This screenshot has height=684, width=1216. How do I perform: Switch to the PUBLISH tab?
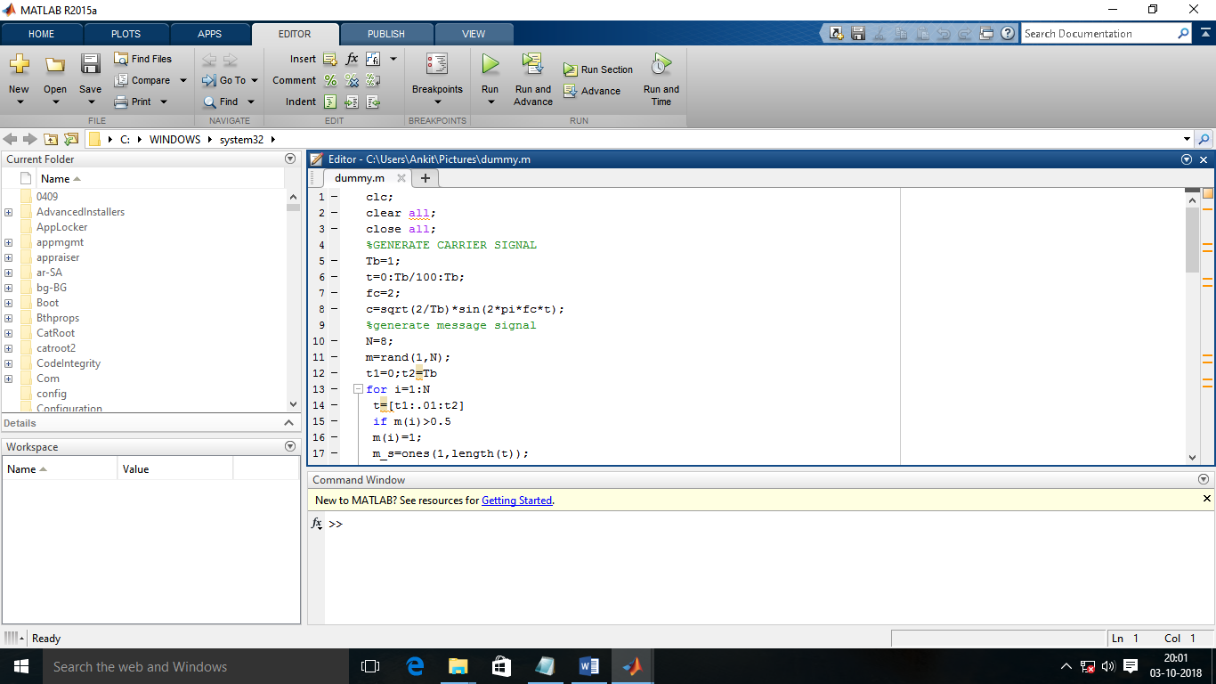385,34
